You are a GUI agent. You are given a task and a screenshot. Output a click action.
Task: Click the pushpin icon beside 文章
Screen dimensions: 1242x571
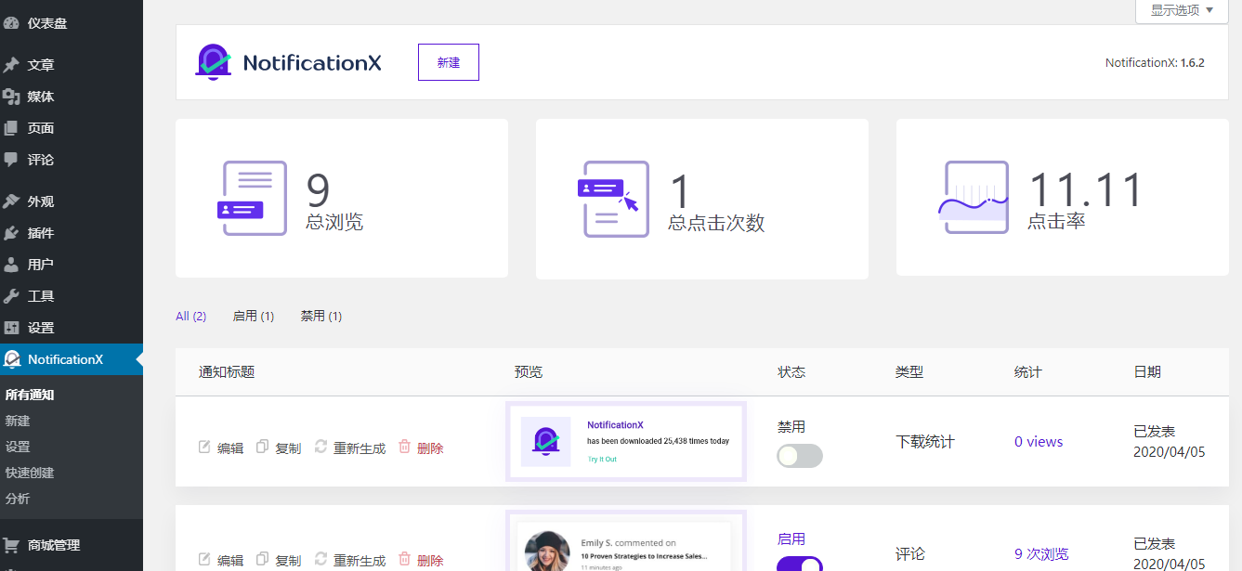11,65
